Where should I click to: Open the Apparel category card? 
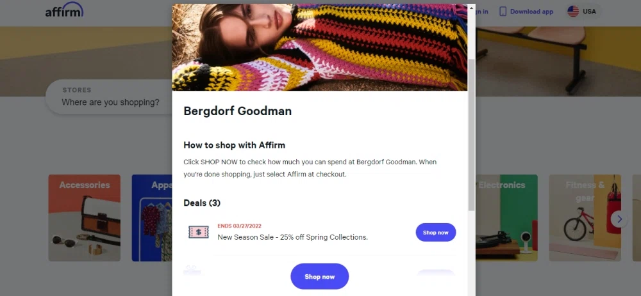(x=152, y=218)
